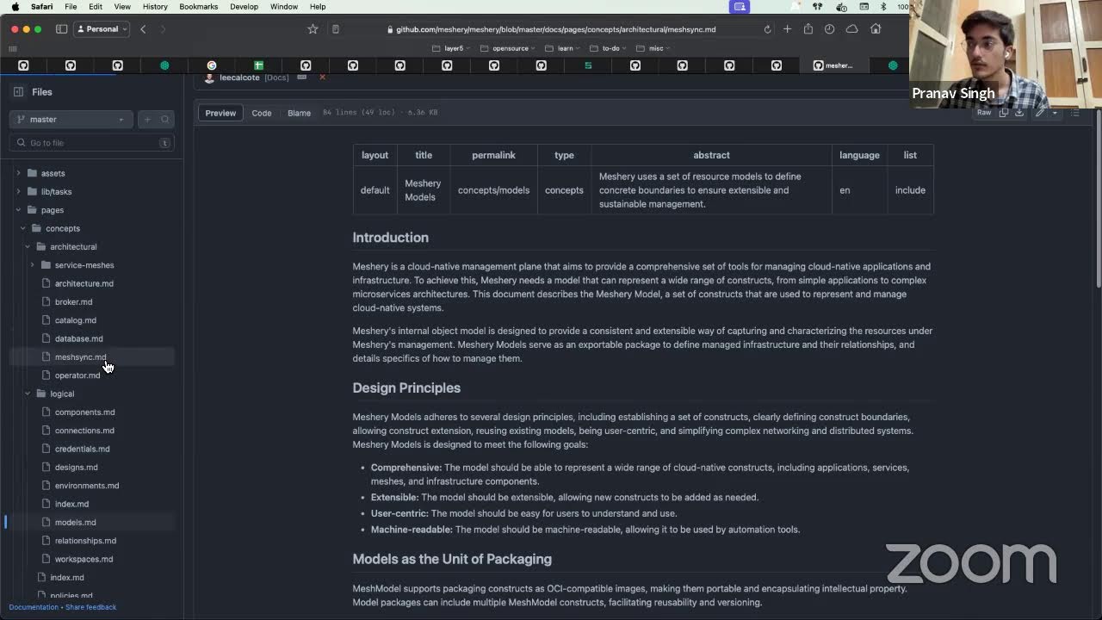Go to homepage via the house icon

(x=876, y=29)
